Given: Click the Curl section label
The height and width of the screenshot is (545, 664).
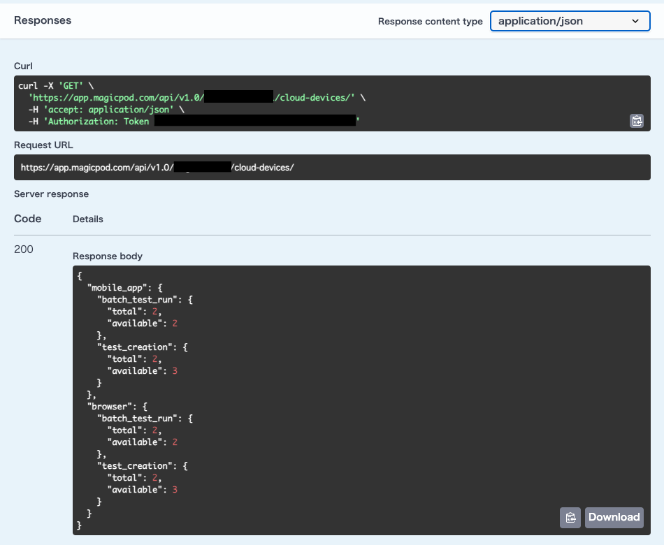Looking at the screenshot, I should coord(23,66).
